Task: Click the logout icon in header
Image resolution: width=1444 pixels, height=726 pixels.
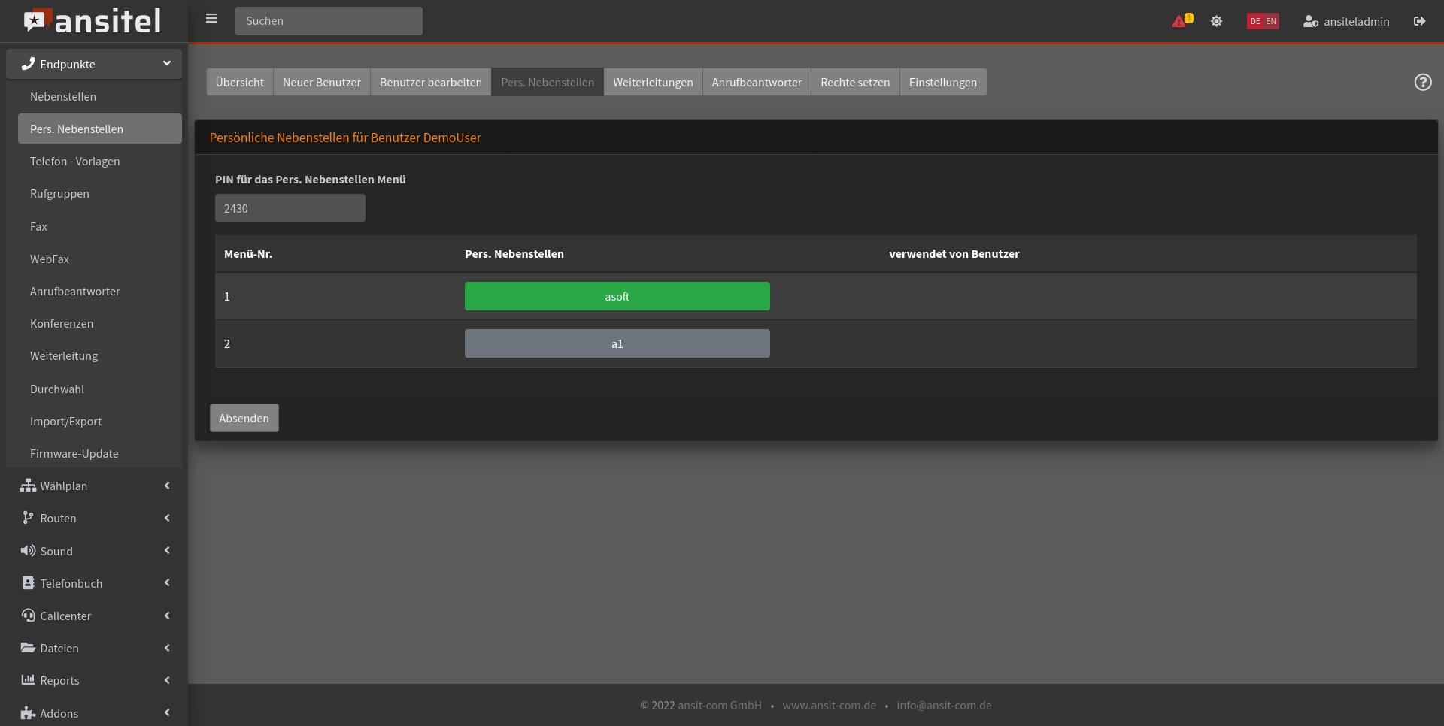Action: (1419, 21)
